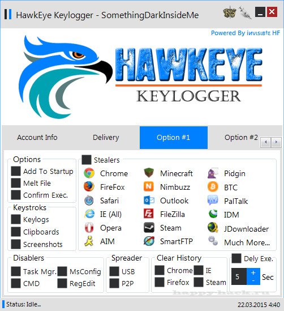Click the Outlook icon
This screenshot has height=311, width=284.
pyautogui.click(x=149, y=201)
